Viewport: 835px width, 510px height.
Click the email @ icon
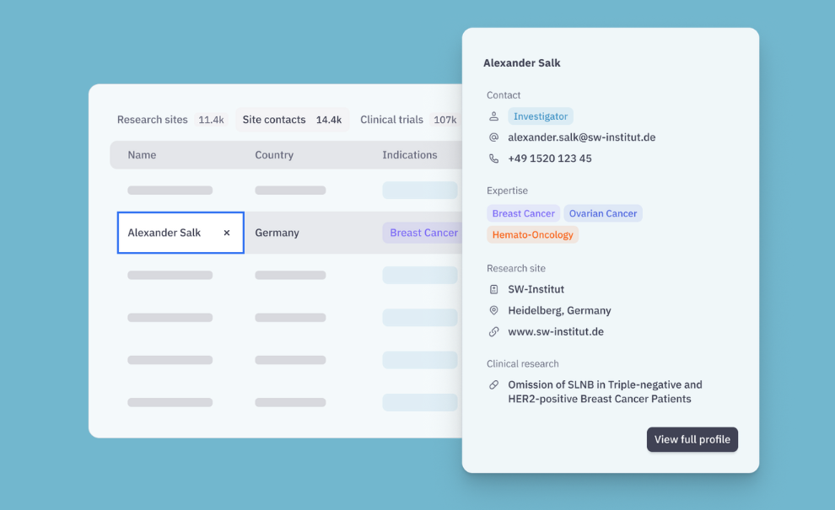pyautogui.click(x=494, y=137)
